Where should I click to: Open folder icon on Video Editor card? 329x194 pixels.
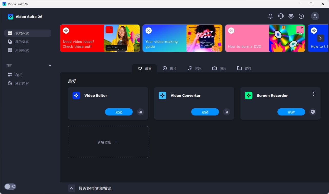[140, 112]
